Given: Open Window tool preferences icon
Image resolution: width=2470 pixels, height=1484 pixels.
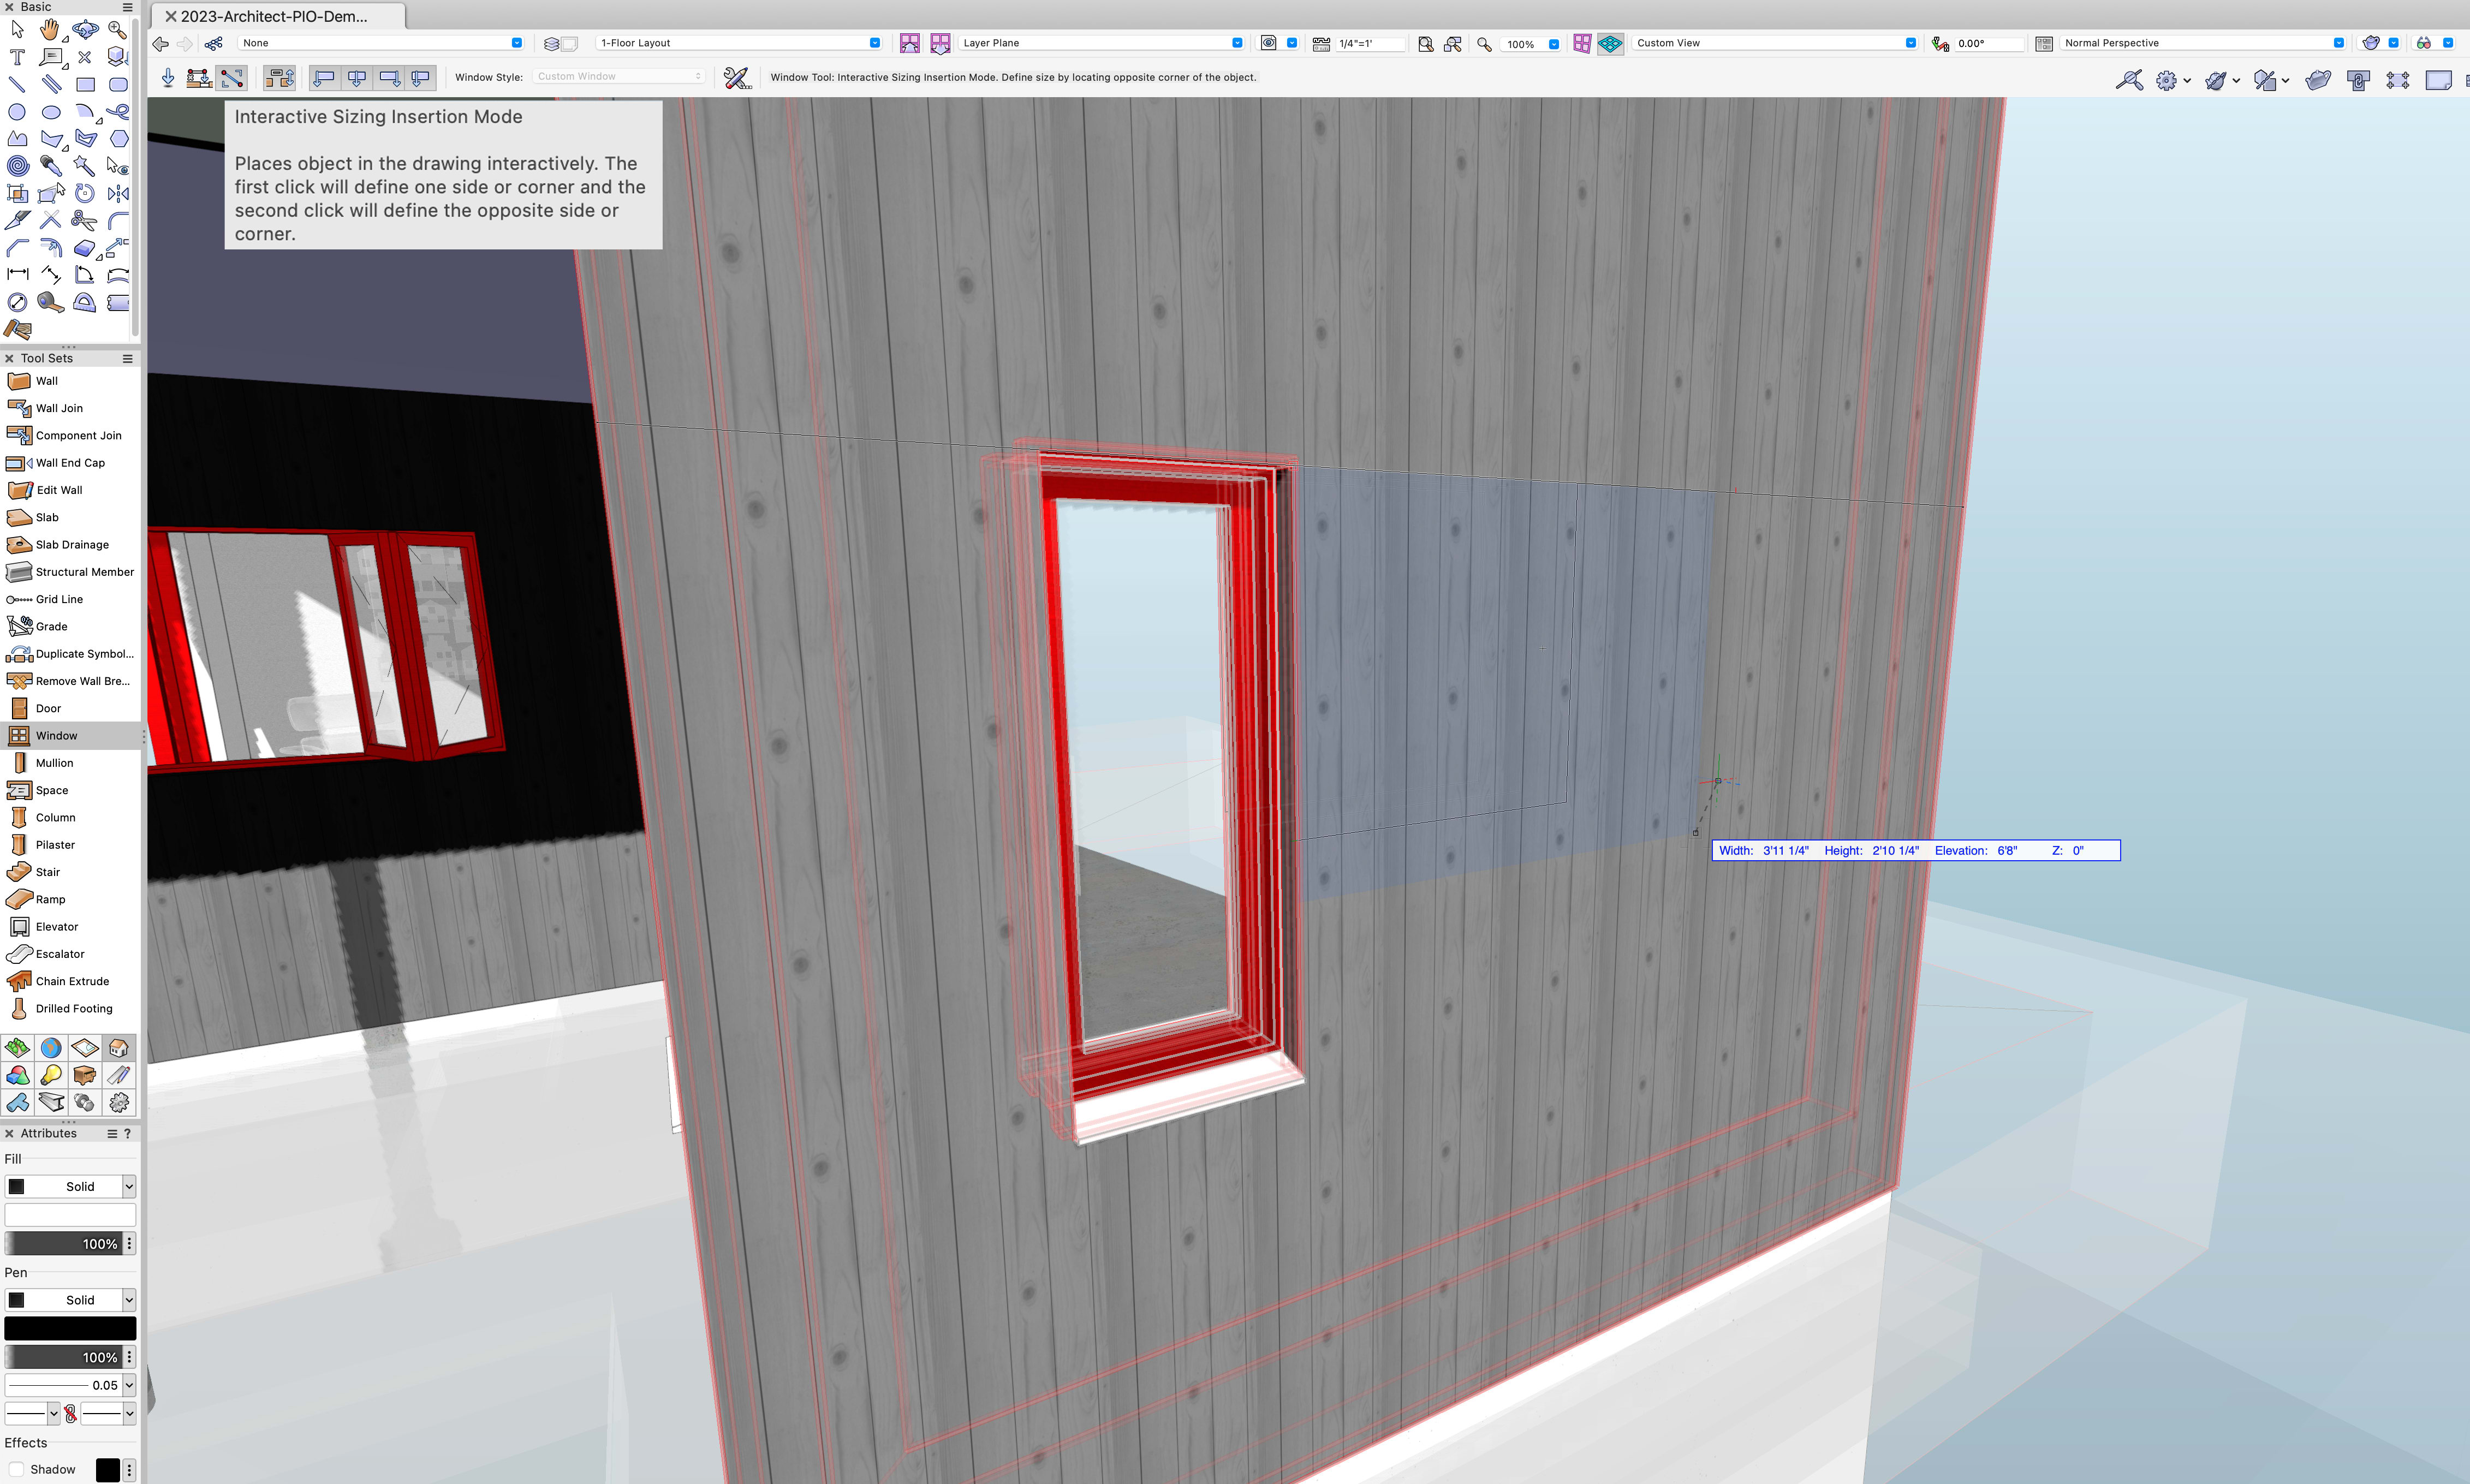Looking at the screenshot, I should pos(737,77).
